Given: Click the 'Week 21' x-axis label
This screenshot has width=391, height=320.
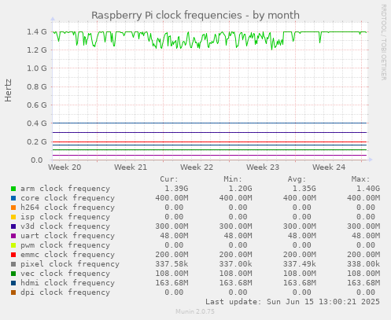Looking at the screenshot, I should pos(131,167).
